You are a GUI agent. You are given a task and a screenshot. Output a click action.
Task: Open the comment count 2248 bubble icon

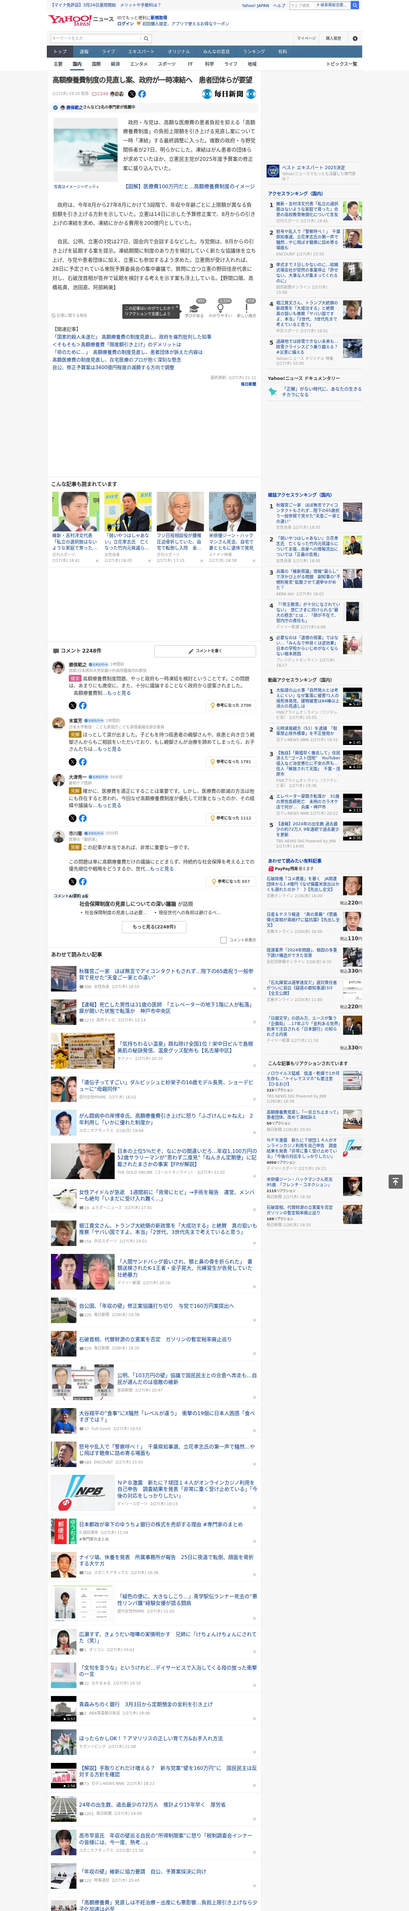[x=100, y=94]
